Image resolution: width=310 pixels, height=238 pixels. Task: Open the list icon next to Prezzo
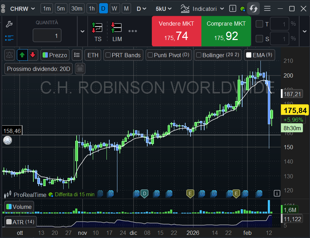tap(77, 55)
